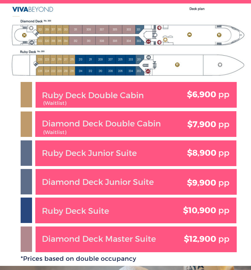Select Diamond Deck Junior Suite at $9,900
The width and height of the screenshot is (251, 270).
click(136, 182)
